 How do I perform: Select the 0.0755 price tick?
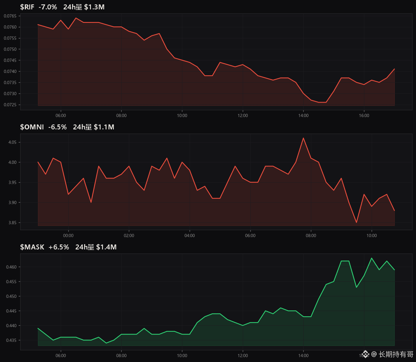(10, 38)
